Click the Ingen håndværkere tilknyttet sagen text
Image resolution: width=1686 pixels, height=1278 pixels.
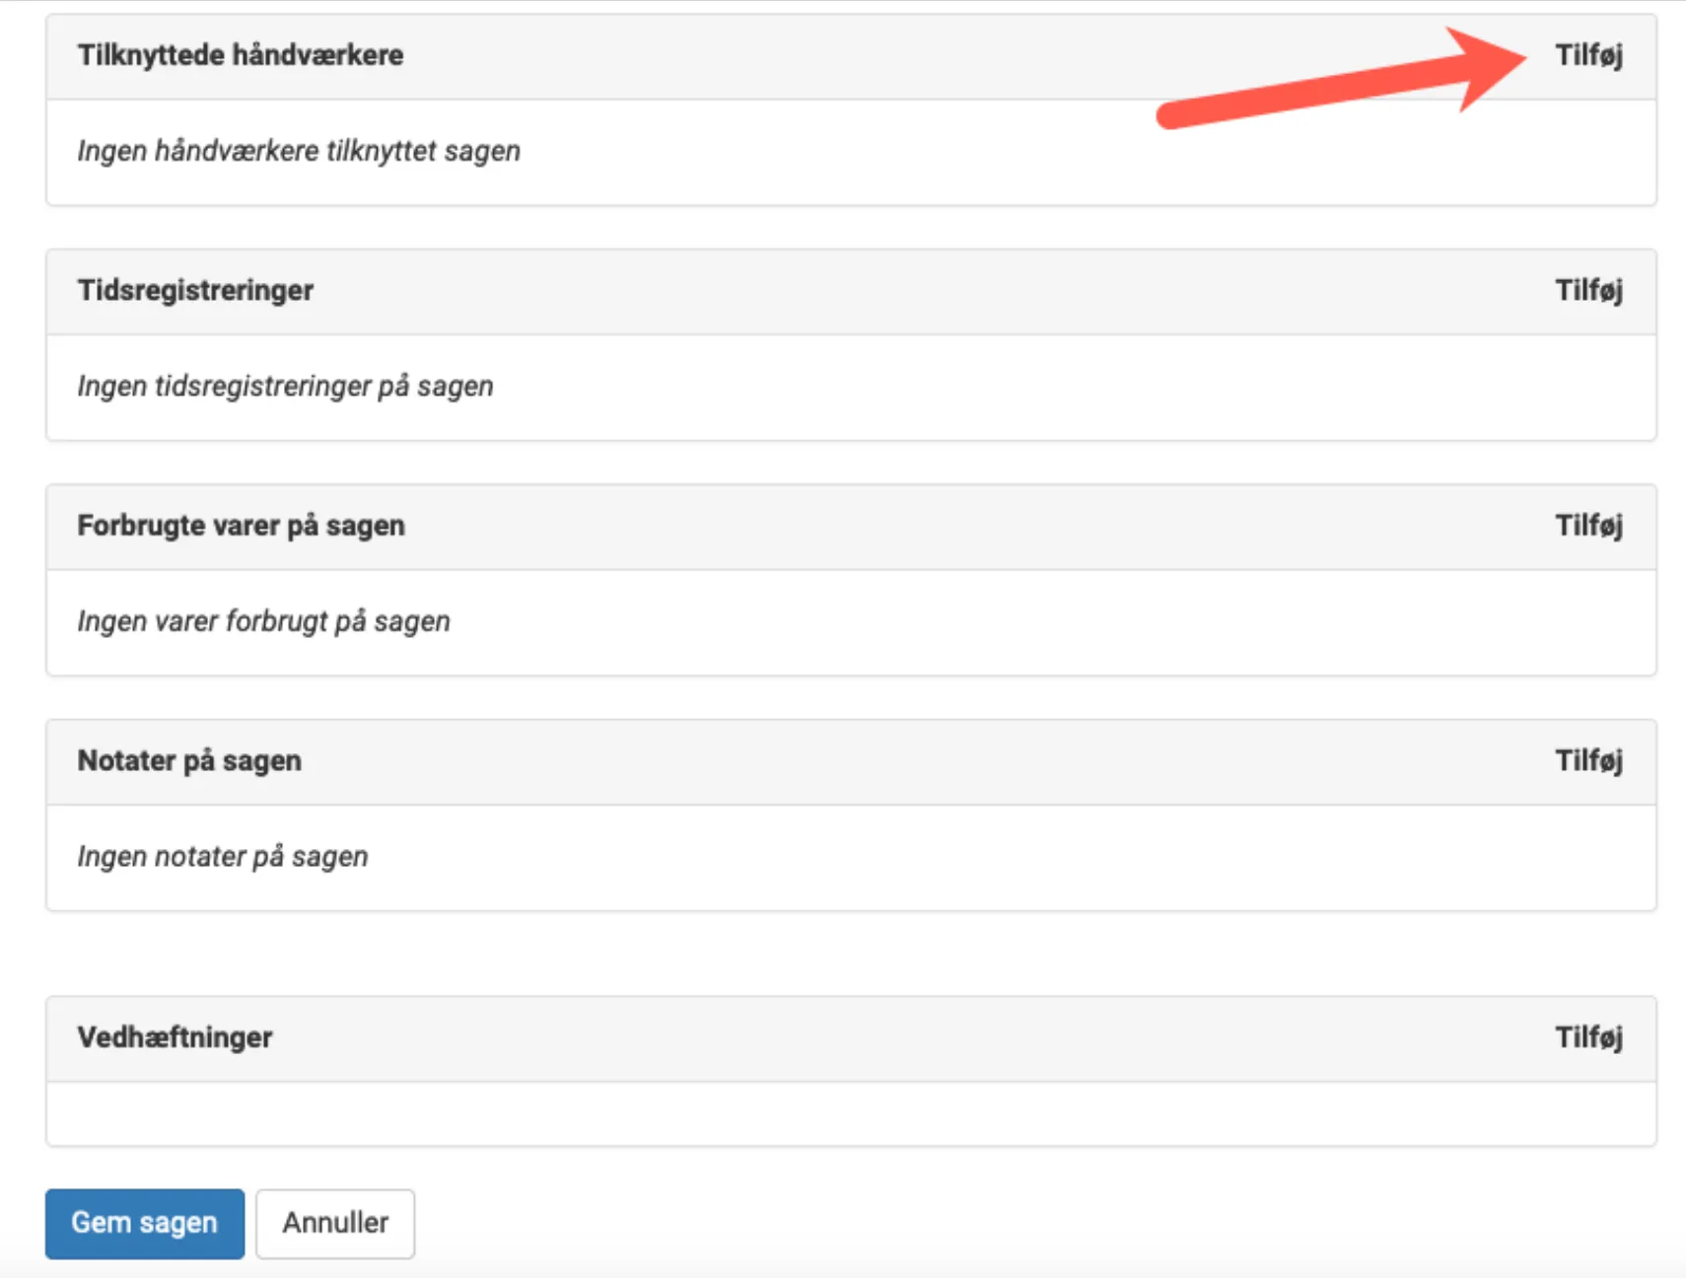[298, 151]
